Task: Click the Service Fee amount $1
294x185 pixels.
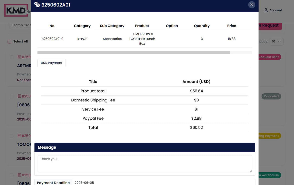Action: tap(196, 109)
